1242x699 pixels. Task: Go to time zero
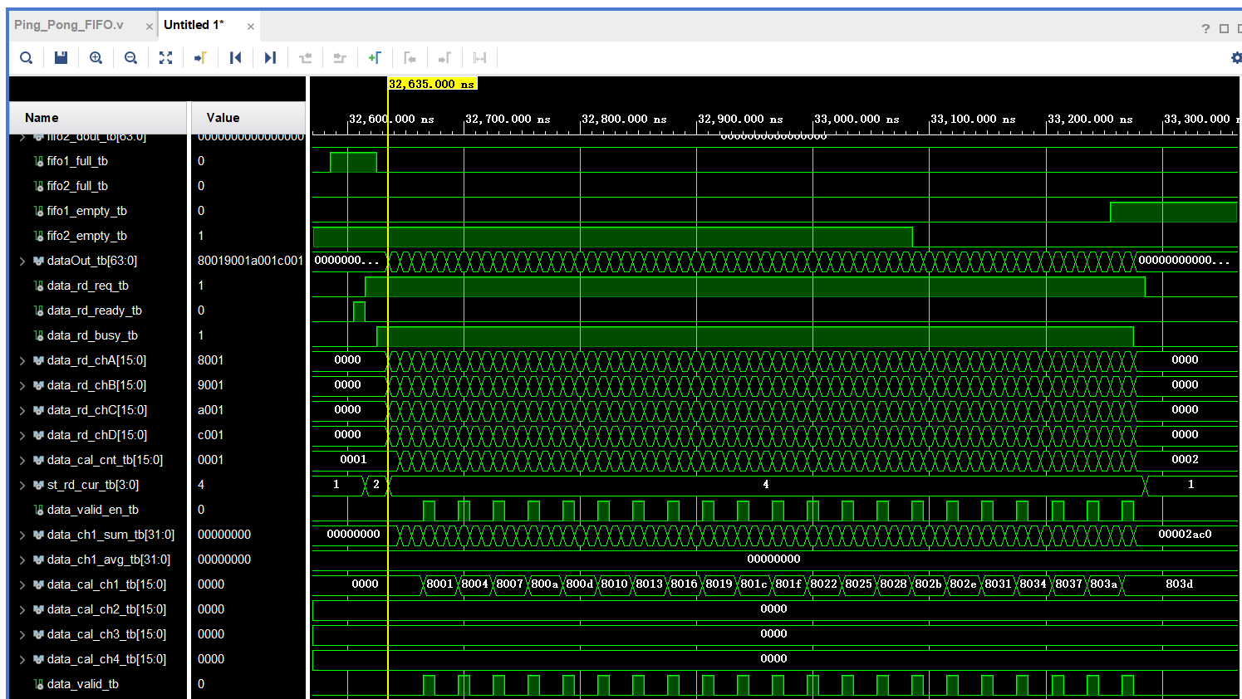[236, 58]
